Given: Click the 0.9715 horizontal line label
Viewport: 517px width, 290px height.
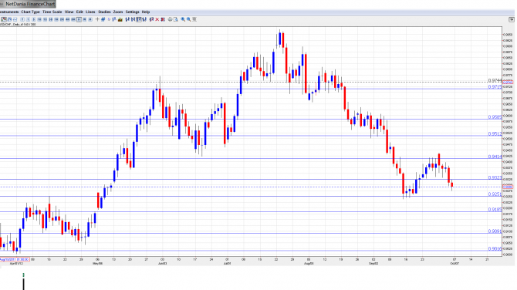Looking at the screenshot, I should pyautogui.click(x=495, y=87).
